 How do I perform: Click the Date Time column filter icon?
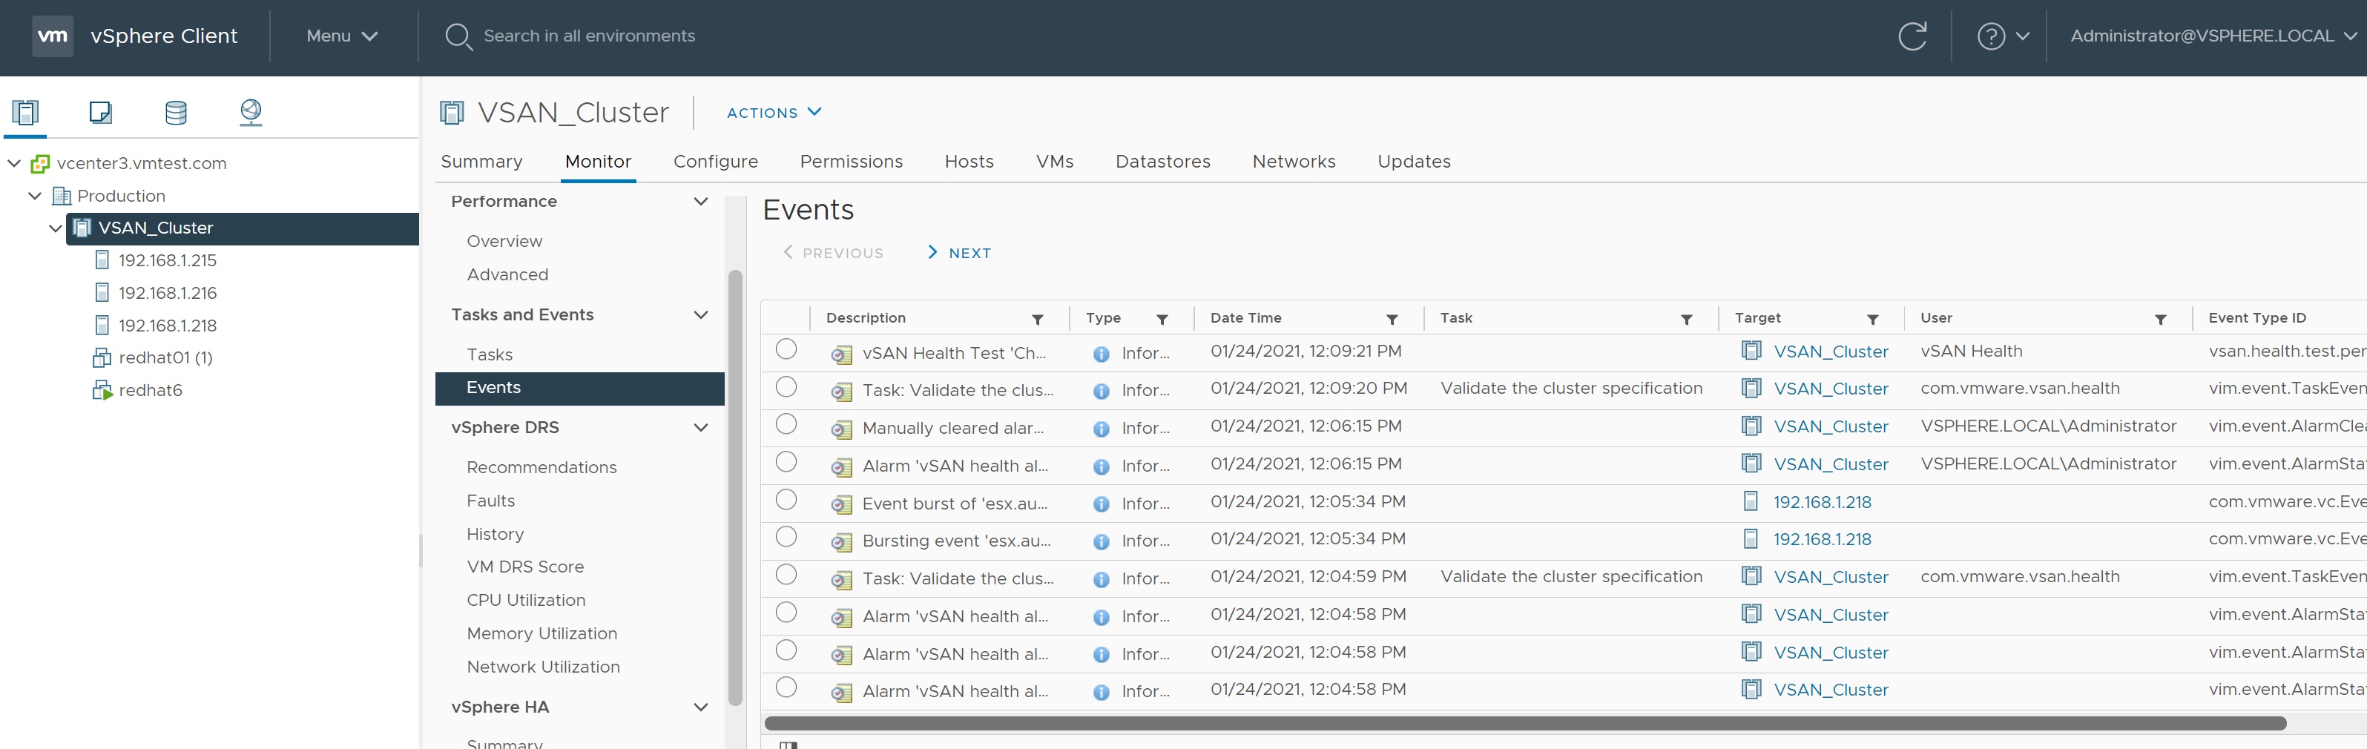[1391, 319]
